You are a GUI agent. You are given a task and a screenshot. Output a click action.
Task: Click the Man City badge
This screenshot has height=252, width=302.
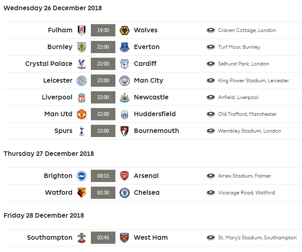pos(124,81)
